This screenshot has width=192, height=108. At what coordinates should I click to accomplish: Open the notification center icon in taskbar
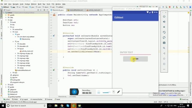188,106
